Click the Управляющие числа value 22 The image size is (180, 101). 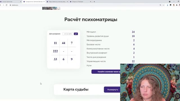(x=133, y=61)
